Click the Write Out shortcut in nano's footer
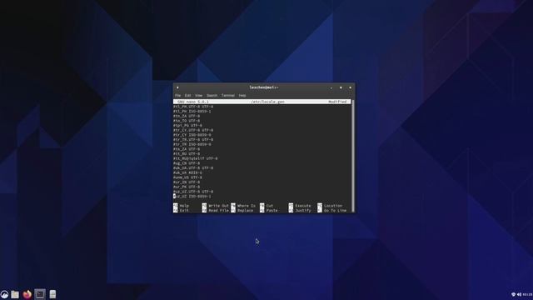 216,206
